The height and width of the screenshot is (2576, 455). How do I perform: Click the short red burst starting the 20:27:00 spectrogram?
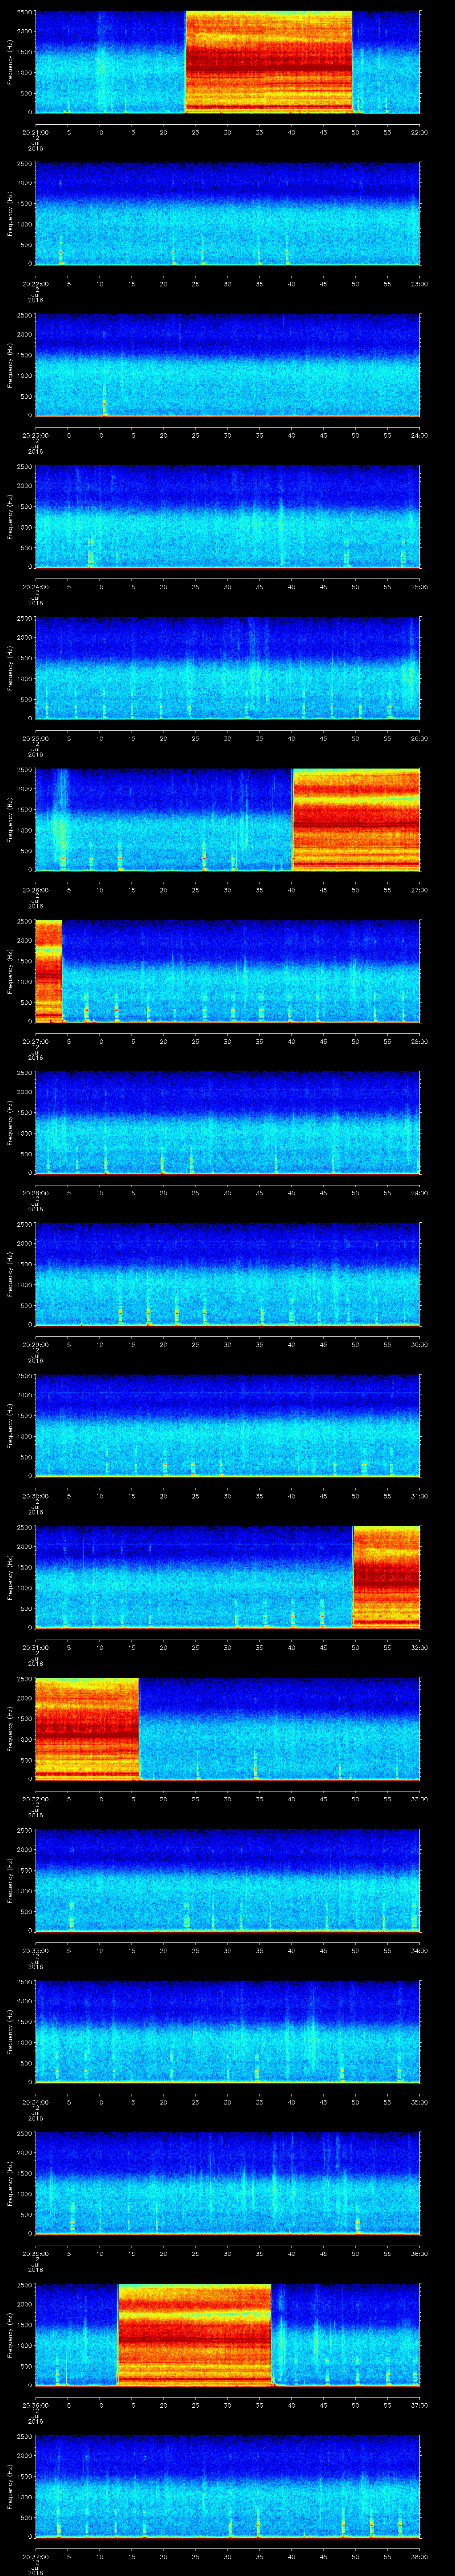click(x=48, y=970)
